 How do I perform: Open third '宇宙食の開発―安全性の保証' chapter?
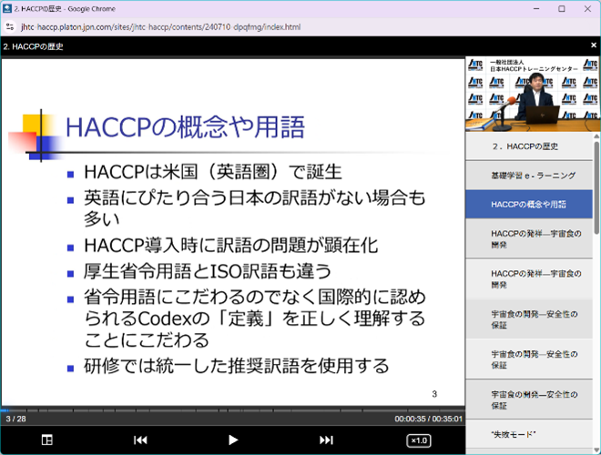click(x=529, y=399)
